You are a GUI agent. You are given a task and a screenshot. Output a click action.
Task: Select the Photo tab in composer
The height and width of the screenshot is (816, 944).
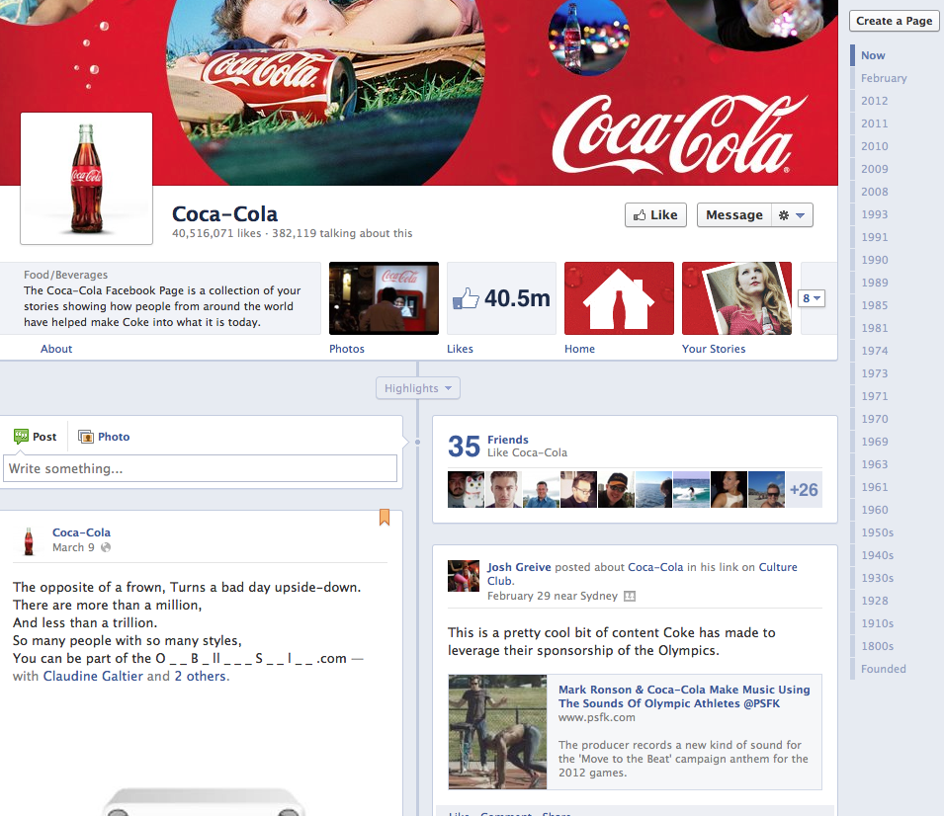coord(104,437)
